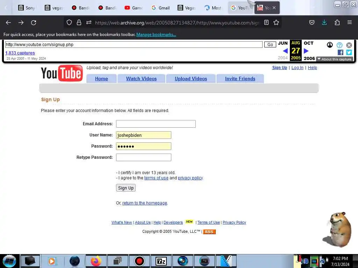
Task: Open Firefox from the taskbar
Action: click(x=96, y=261)
